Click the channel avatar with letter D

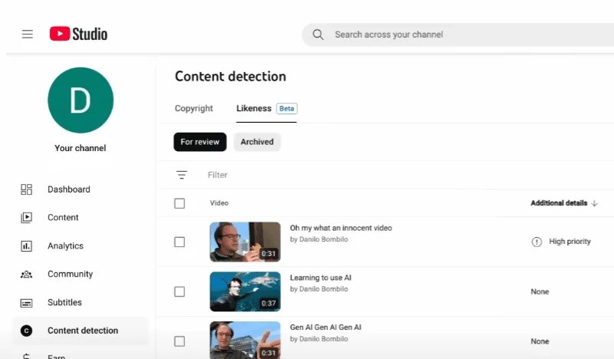coord(81,100)
